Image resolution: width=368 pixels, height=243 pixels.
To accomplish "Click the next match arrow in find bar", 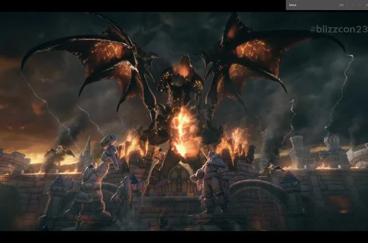I will pyautogui.click(x=360, y=5).
